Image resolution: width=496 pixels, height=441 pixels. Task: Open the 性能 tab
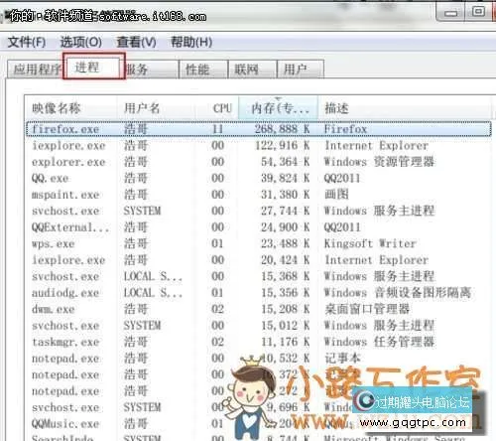coord(203,70)
